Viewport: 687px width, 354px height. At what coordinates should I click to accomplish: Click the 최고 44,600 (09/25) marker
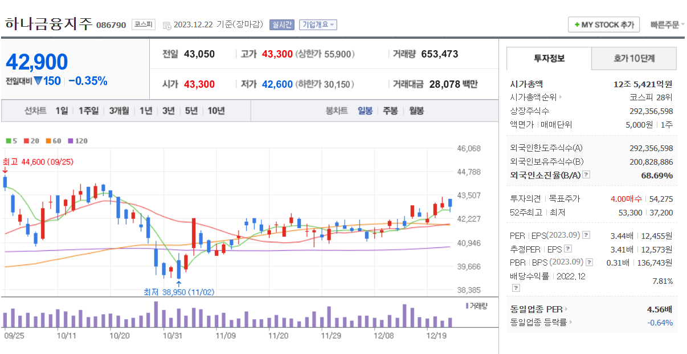point(38,162)
